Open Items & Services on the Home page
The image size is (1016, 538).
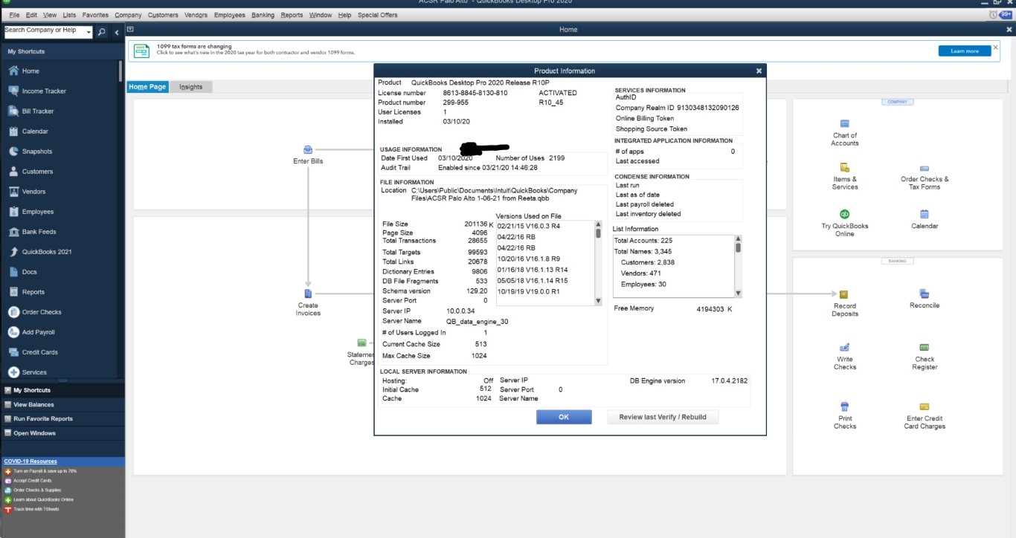[x=844, y=168]
